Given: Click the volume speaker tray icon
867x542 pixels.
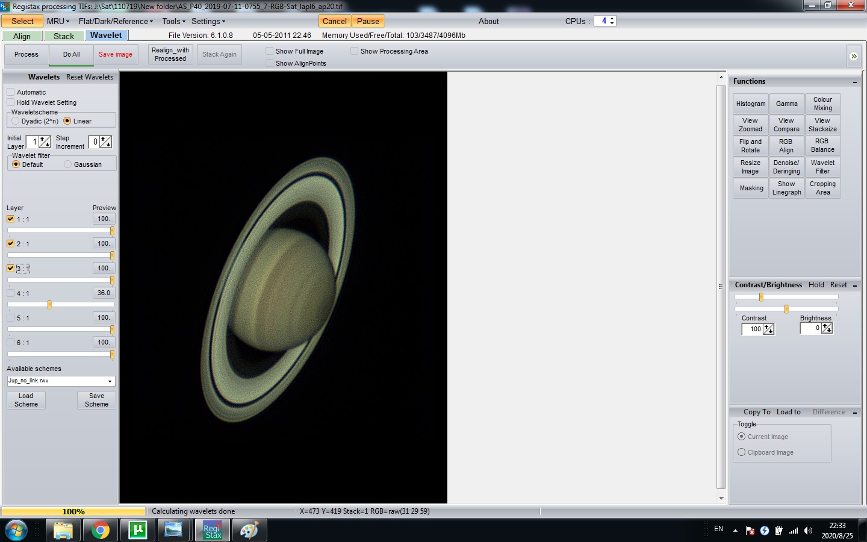Looking at the screenshot, I should 808,531.
